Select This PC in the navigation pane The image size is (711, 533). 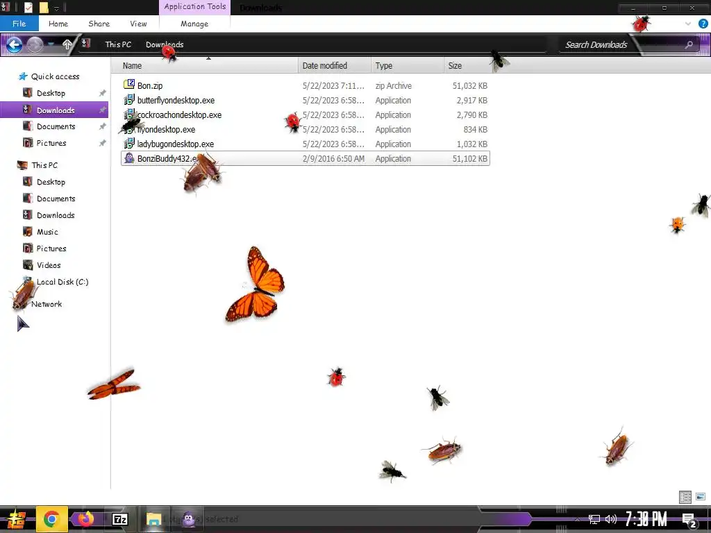[44, 165]
